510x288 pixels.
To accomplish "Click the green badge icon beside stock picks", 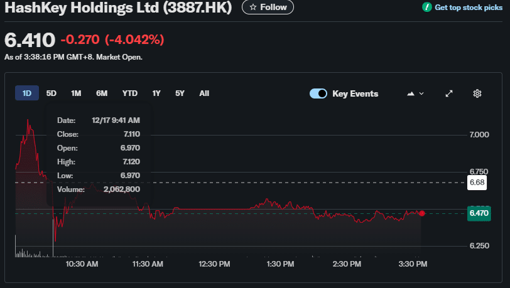I will (426, 7).
